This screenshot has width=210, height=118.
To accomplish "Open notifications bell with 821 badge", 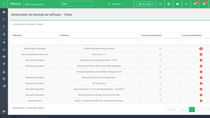I will pos(195,4).
